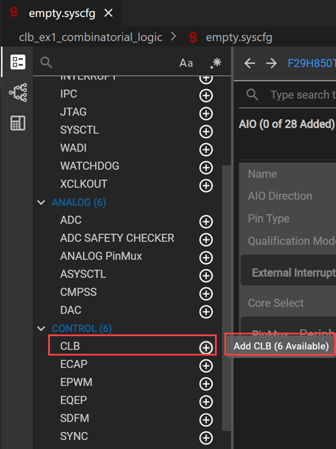Image resolution: width=336 pixels, height=449 pixels.
Task: Select the empty.syscfg editor tab
Action: (62, 13)
